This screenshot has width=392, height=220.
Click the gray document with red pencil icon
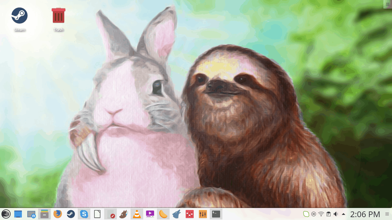click(110, 214)
